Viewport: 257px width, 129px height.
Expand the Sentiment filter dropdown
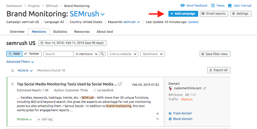153,54
